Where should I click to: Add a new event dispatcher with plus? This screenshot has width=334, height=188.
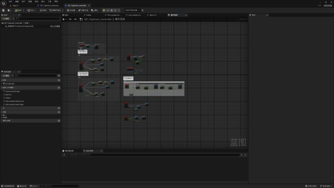tap(59, 121)
